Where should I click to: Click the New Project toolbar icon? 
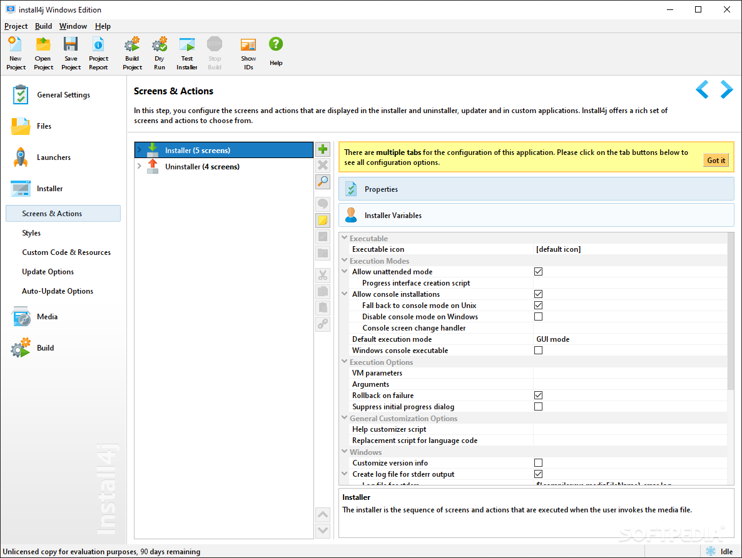pyautogui.click(x=16, y=53)
